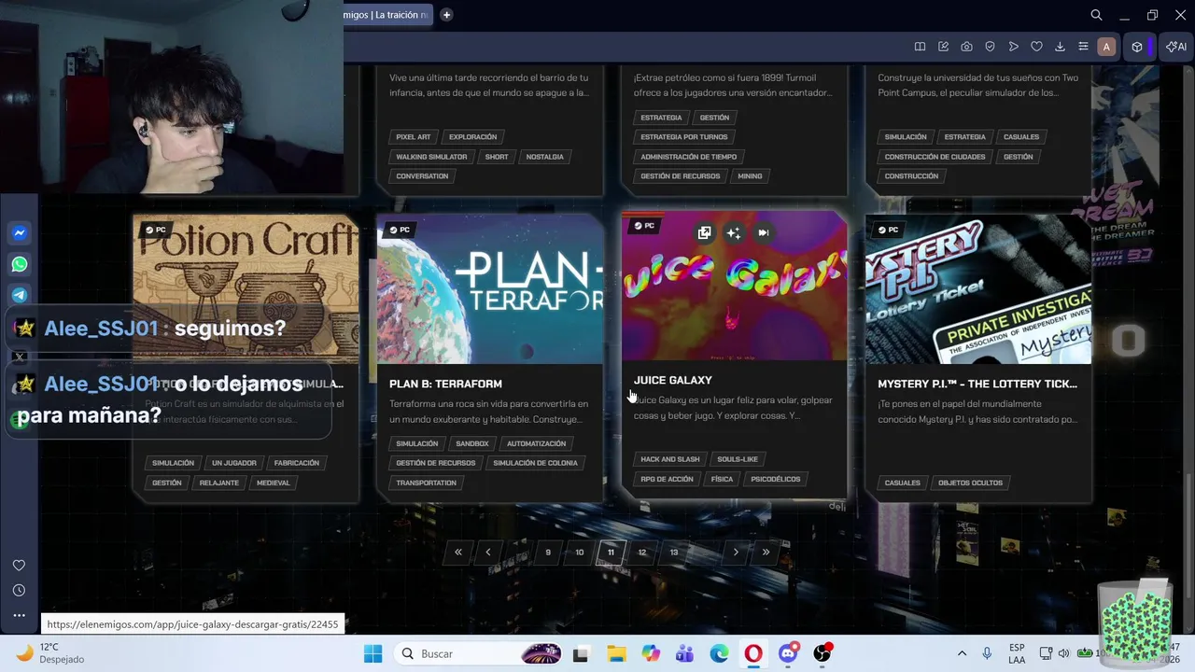The width and height of the screenshot is (1195, 672).
Task: Click the picture-in-picture icon on Juice Galaxy
Action: [704, 232]
